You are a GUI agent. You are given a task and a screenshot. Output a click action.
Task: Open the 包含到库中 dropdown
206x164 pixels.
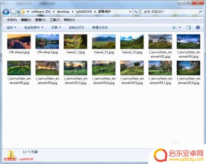pos(34,28)
